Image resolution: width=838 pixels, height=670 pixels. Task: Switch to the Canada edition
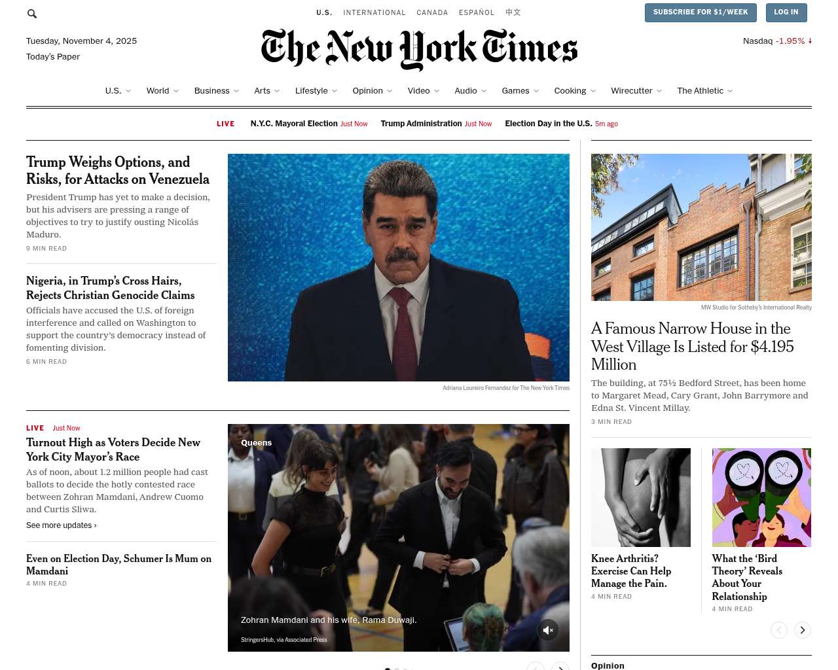click(432, 12)
